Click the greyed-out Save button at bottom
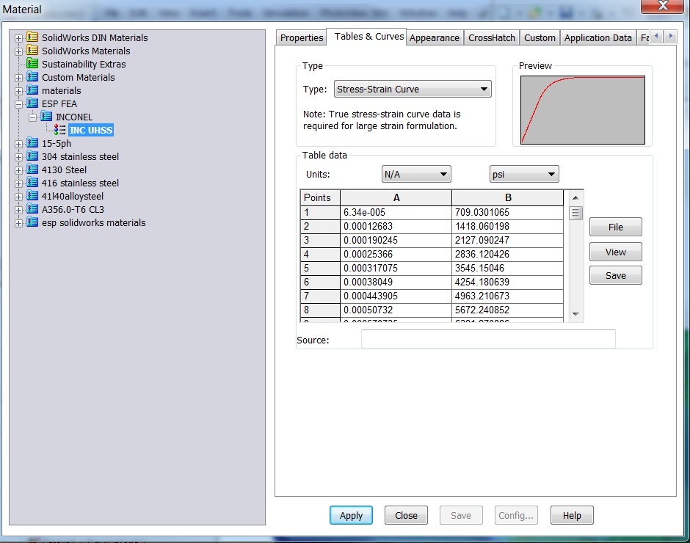 point(461,515)
